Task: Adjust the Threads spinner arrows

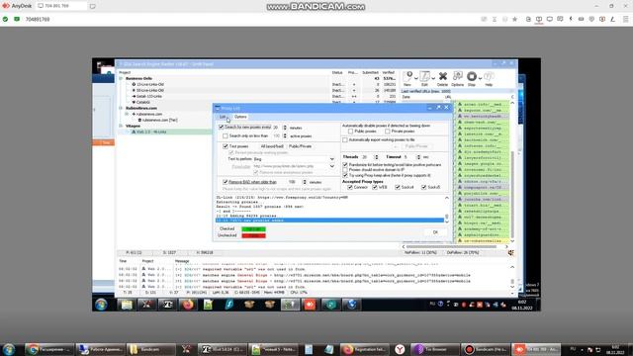Action: (376, 157)
